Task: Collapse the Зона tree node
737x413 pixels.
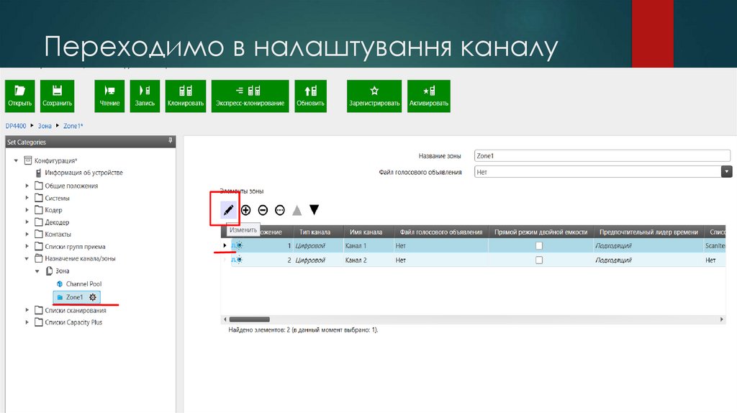Action: pos(37,271)
